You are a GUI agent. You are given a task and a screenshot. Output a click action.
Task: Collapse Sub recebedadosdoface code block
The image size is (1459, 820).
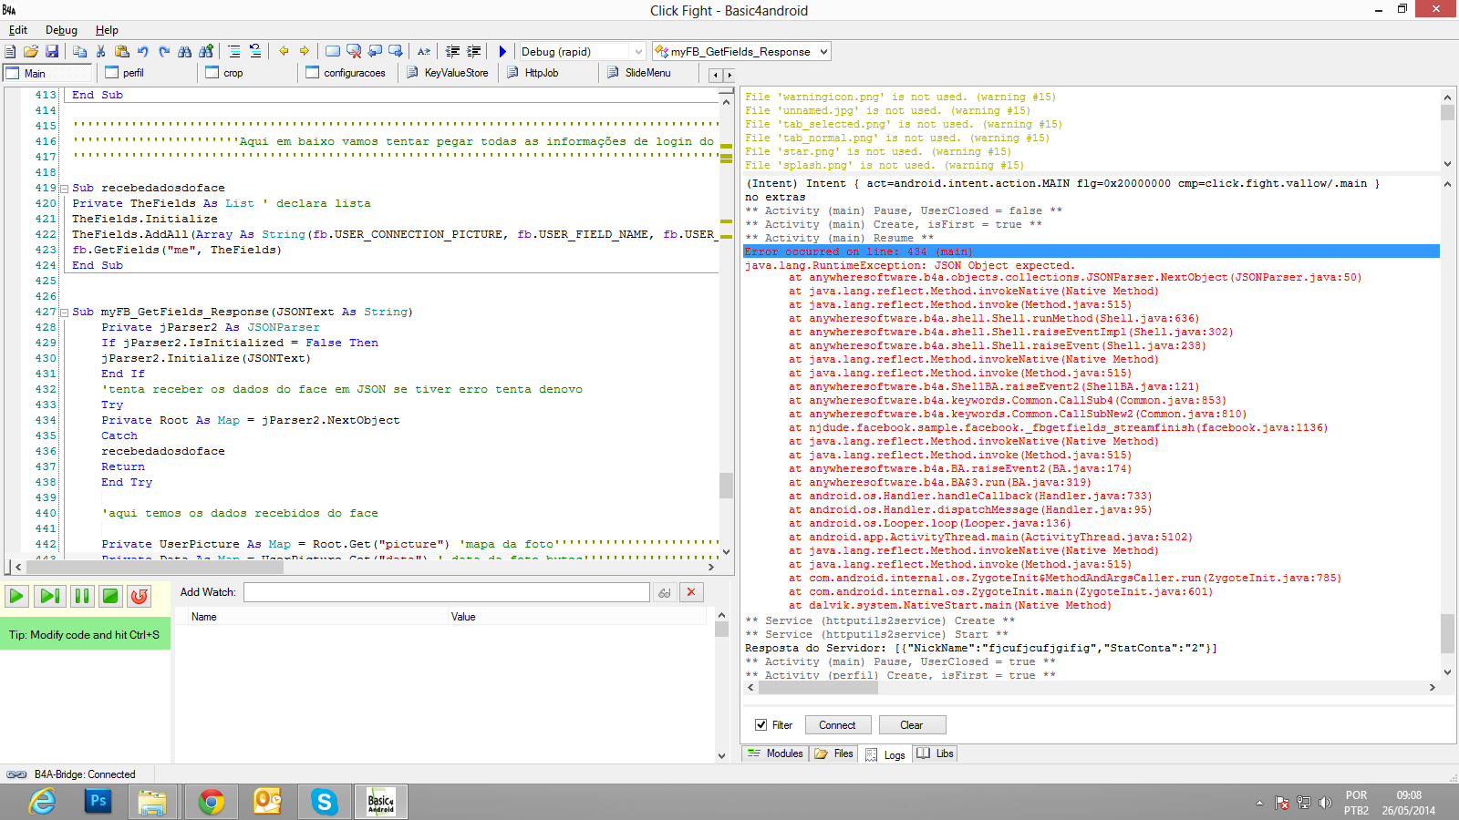[x=65, y=189]
